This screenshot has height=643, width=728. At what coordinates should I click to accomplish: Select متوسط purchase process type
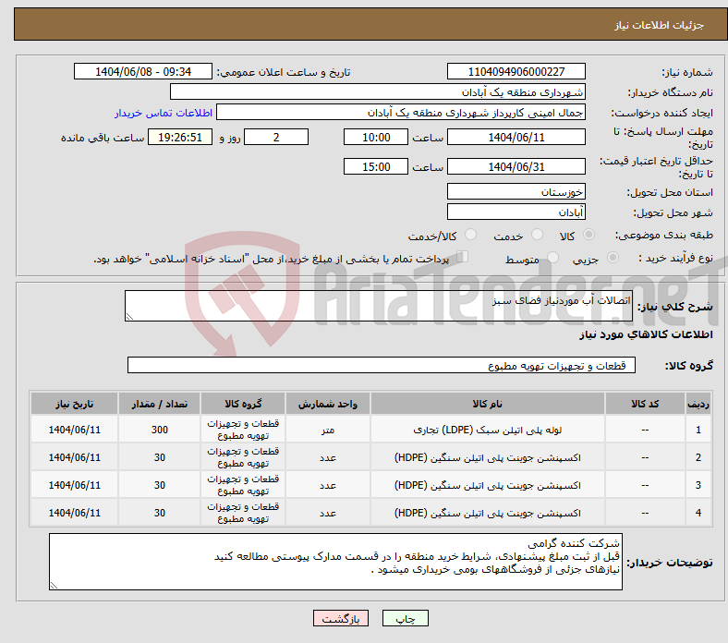coord(553,259)
